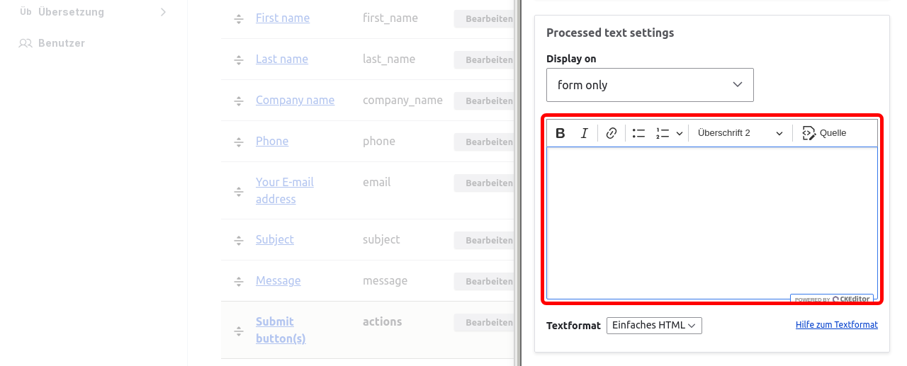Select the 'message' key text
Viewport: 907px width, 366px height.
[x=385, y=280]
